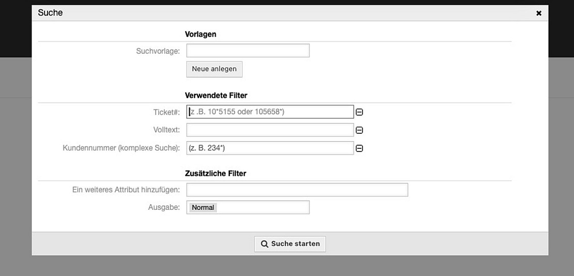This screenshot has height=276, width=574.
Task: Click the Suchvorlage label
Action: pyautogui.click(x=158, y=51)
